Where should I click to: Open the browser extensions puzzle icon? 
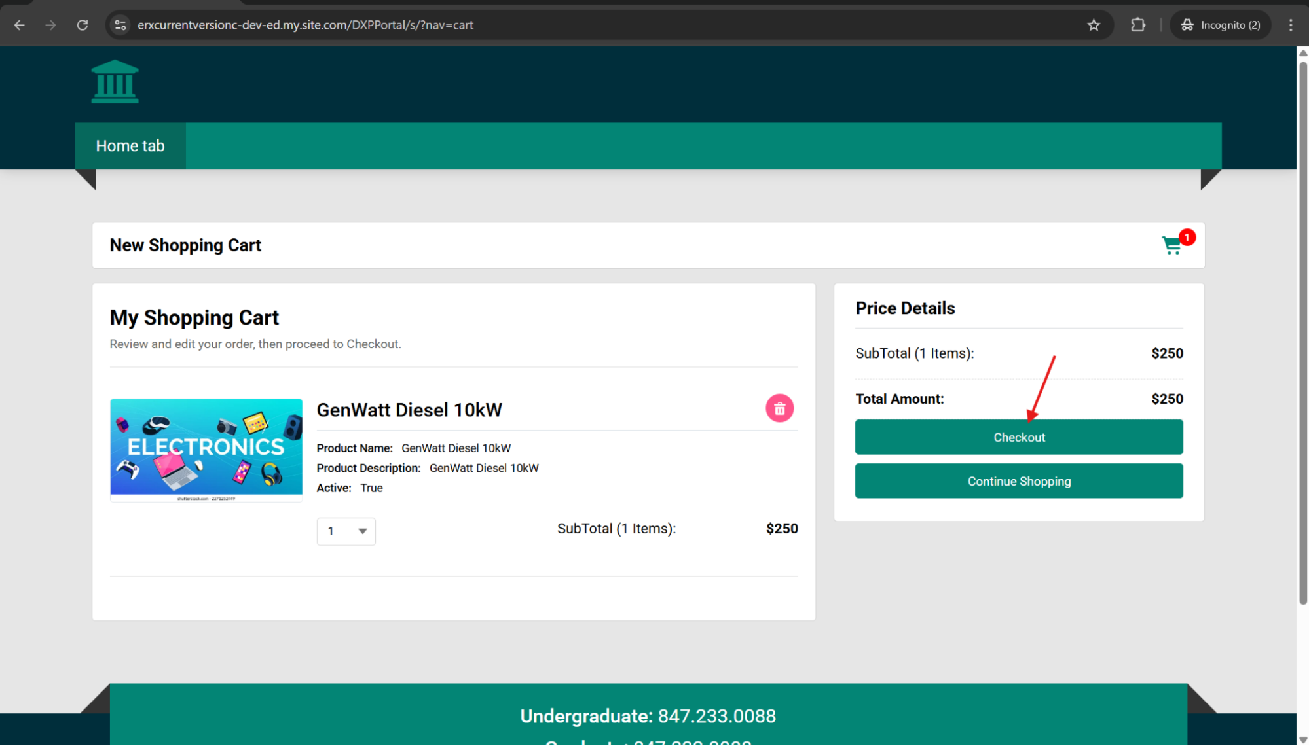(1138, 25)
